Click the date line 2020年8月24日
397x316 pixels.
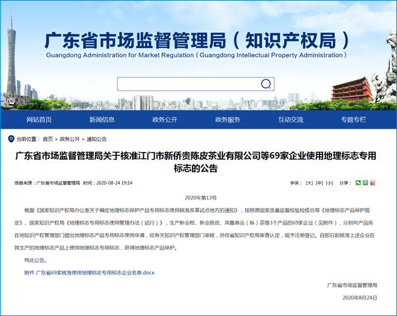click(360, 297)
